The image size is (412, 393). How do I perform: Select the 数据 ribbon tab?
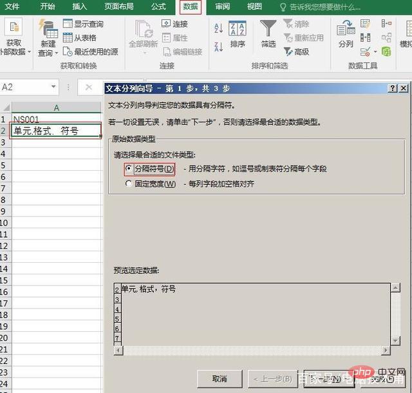pyautogui.click(x=191, y=6)
